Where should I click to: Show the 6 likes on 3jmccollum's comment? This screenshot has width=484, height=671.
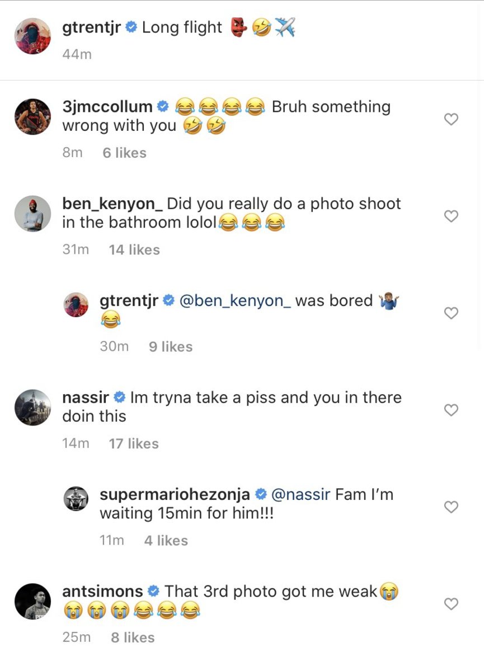(x=124, y=153)
